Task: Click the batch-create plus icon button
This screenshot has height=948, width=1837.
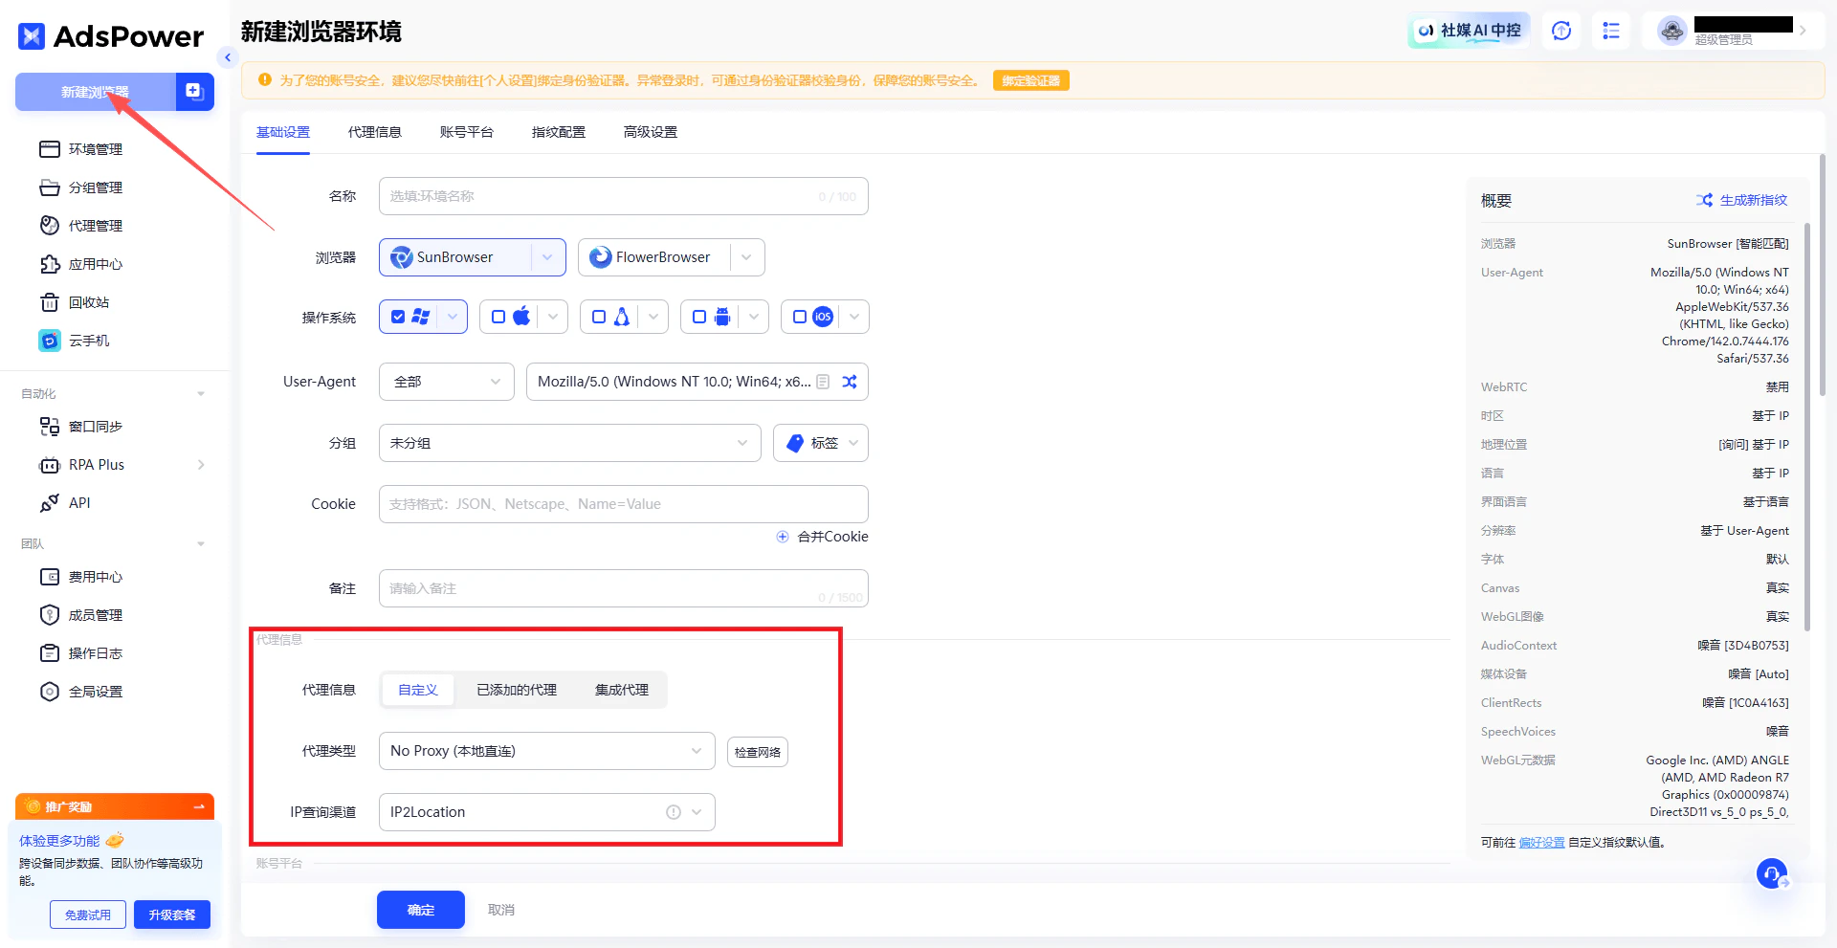Action: [194, 92]
